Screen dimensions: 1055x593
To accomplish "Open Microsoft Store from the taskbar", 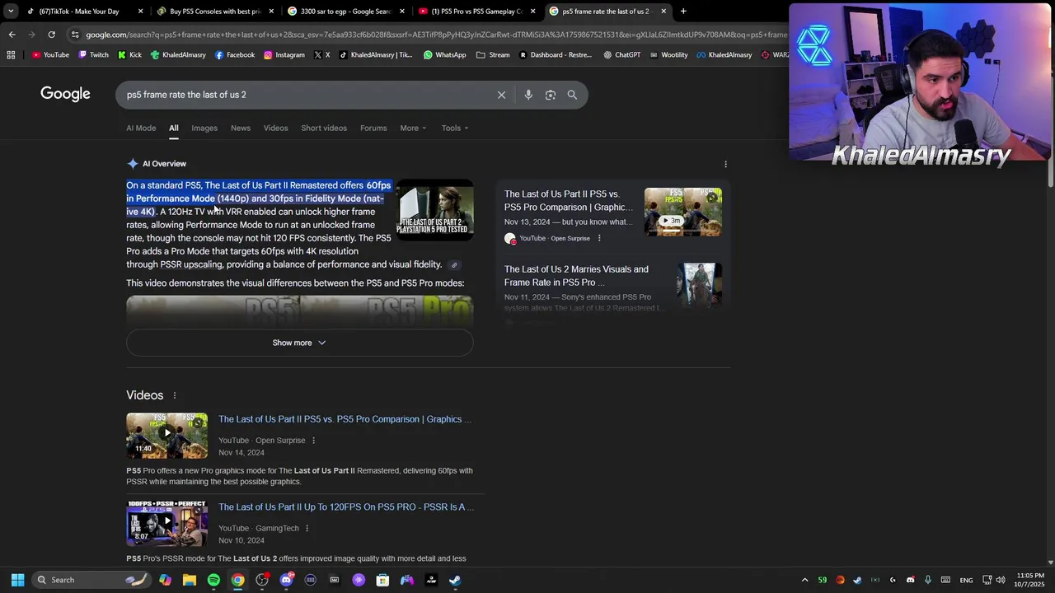I will (382, 580).
